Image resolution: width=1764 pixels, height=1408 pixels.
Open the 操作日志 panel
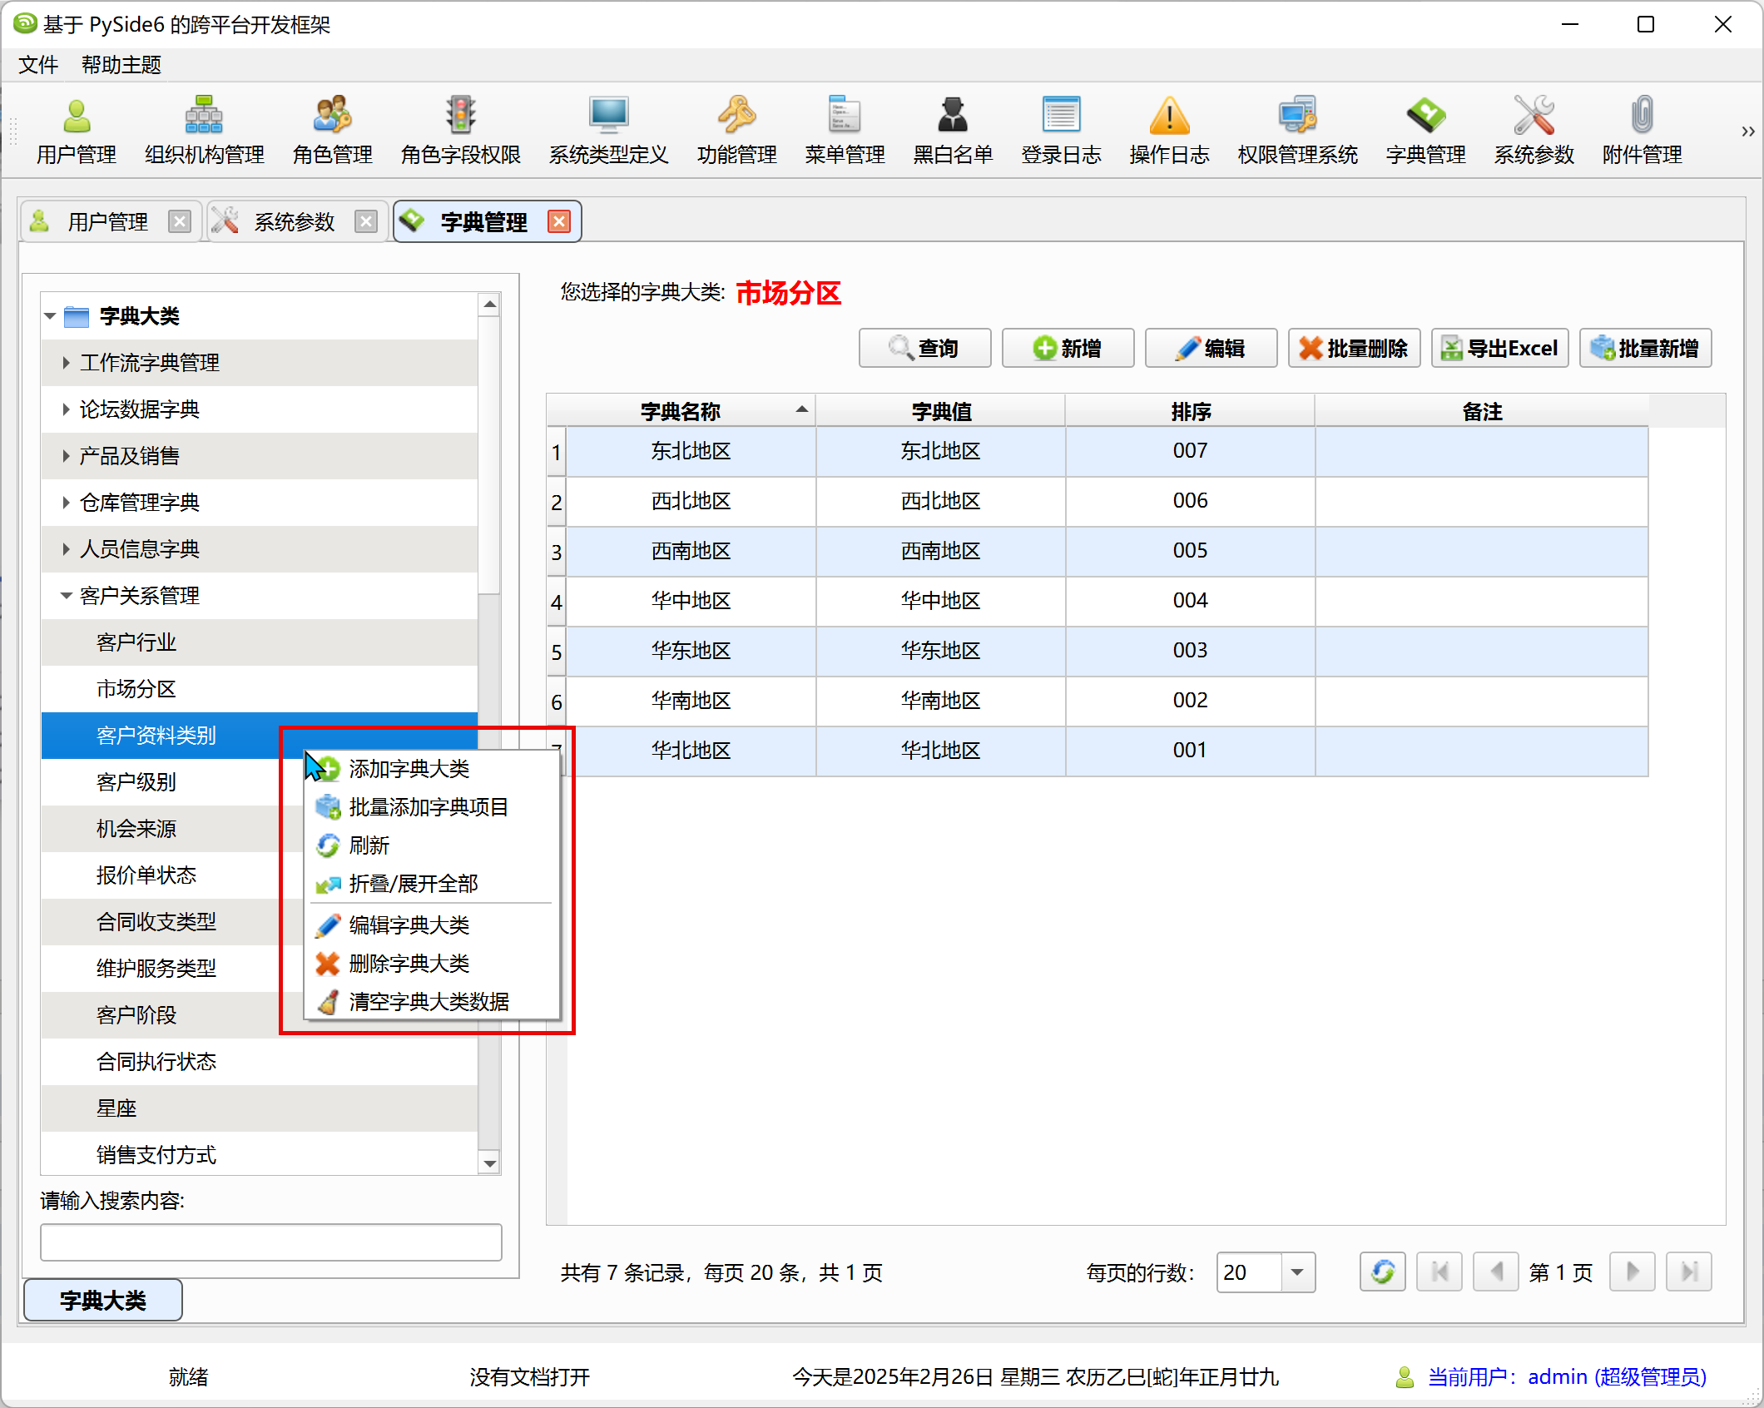pos(1168,129)
